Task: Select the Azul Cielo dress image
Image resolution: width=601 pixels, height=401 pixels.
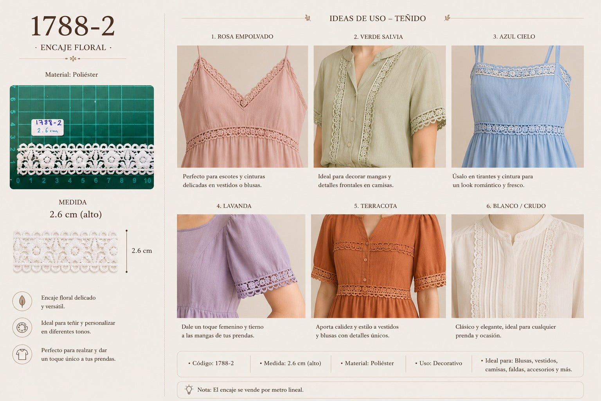Action: coord(517,107)
